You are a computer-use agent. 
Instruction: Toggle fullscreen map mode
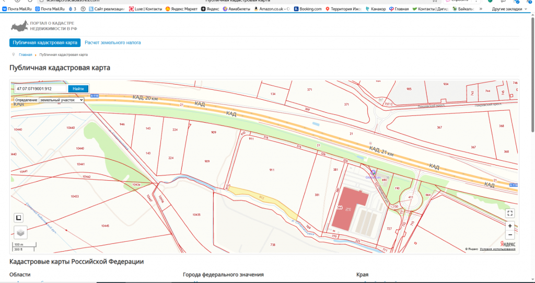click(510, 214)
